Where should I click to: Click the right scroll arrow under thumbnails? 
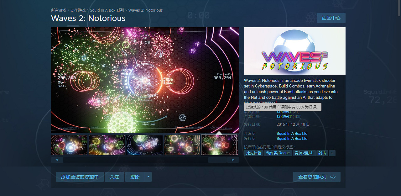click(x=233, y=160)
